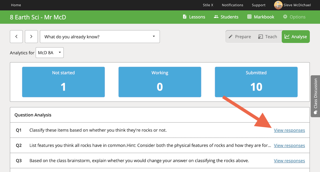
Task: Switch to Teach mode label
Action: [x=271, y=37]
